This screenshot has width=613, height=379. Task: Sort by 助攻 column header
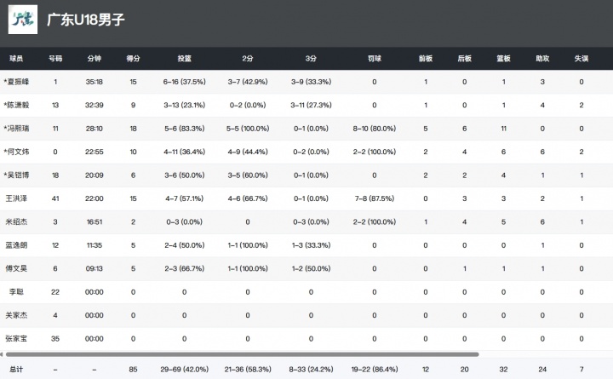point(542,59)
